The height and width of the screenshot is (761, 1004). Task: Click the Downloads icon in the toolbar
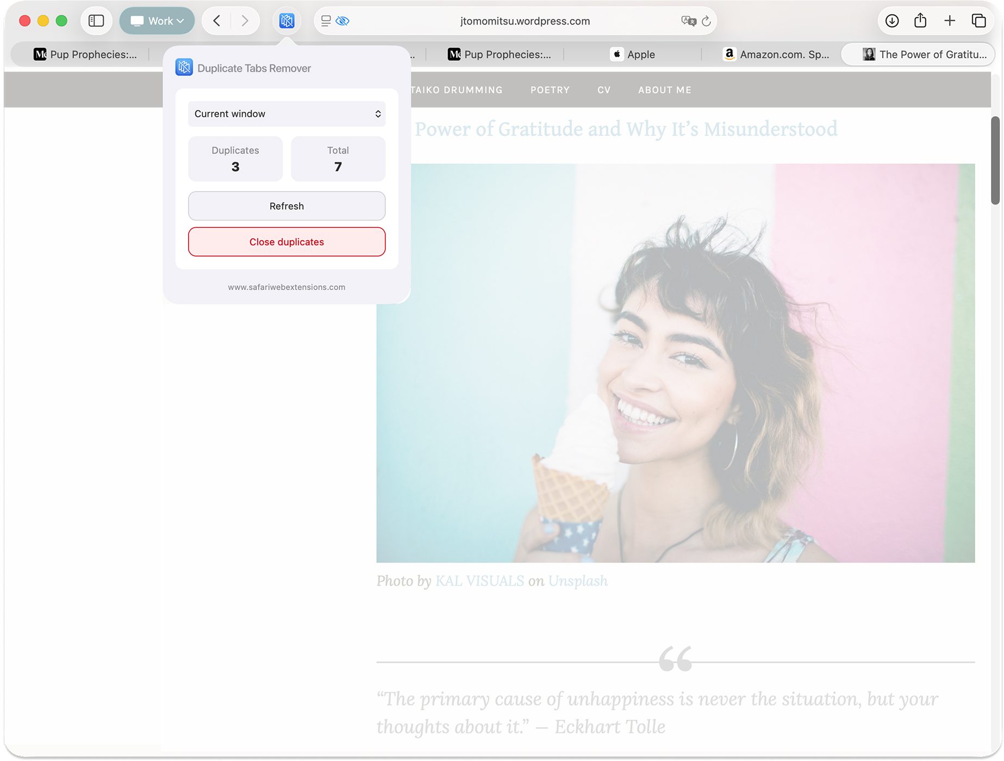[891, 21]
